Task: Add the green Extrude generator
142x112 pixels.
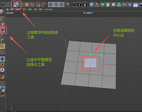Action: (x=108, y=5)
